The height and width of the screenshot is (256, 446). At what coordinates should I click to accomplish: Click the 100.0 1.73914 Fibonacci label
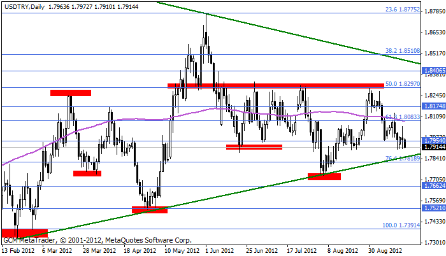pyautogui.click(x=401, y=225)
